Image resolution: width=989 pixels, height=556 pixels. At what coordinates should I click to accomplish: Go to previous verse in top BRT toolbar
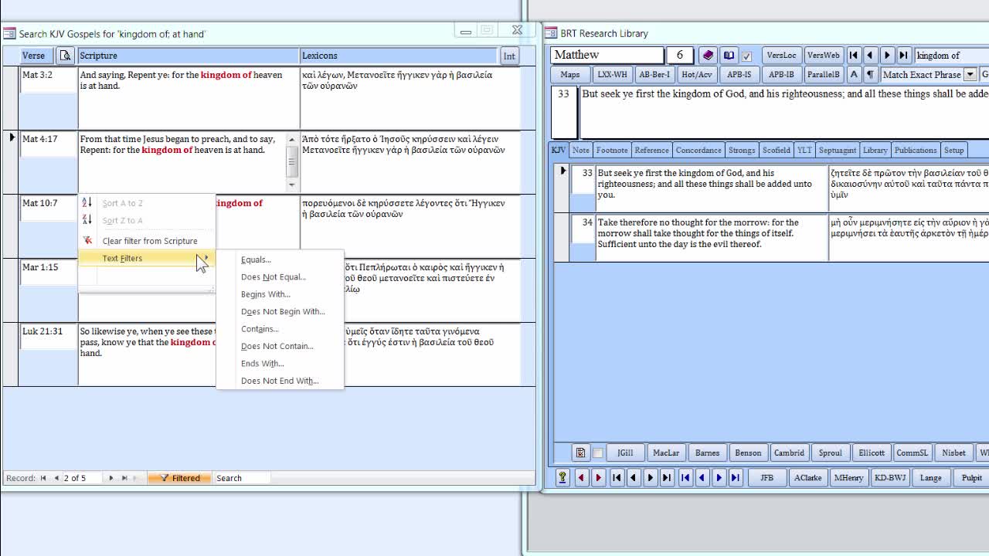tap(870, 56)
